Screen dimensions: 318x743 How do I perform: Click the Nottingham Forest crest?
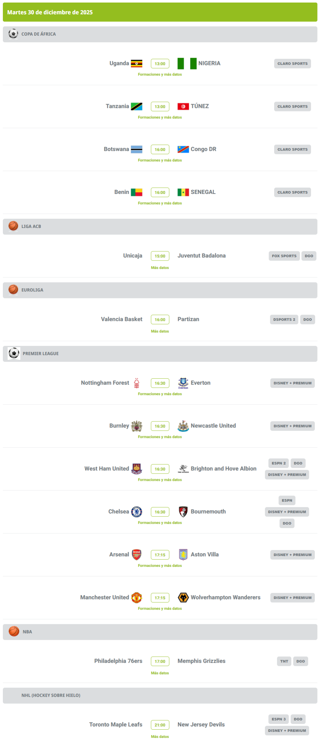(x=136, y=383)
